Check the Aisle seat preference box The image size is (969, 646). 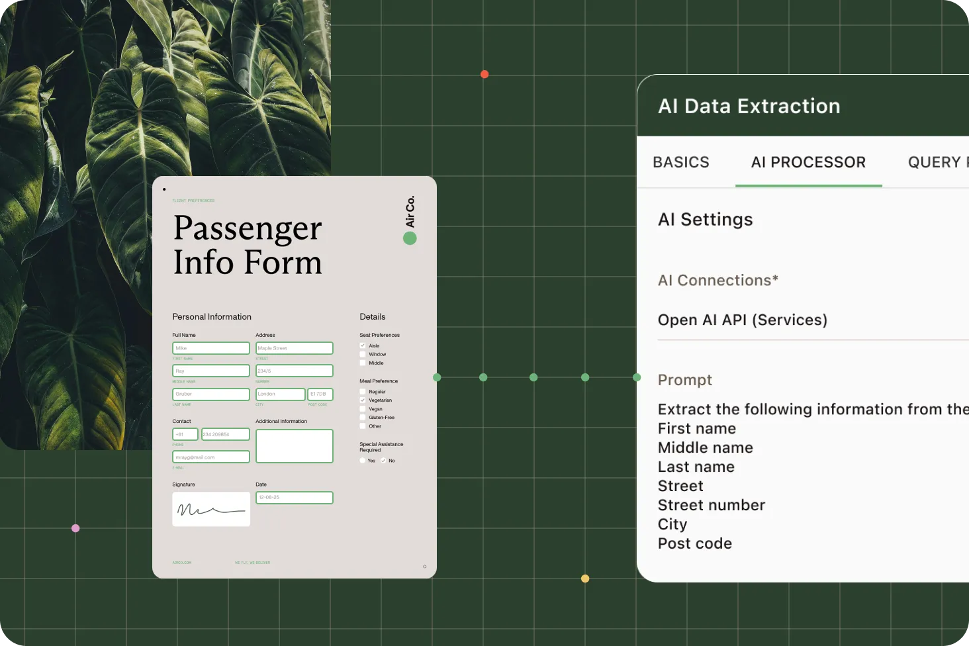(x=363, y=346)
